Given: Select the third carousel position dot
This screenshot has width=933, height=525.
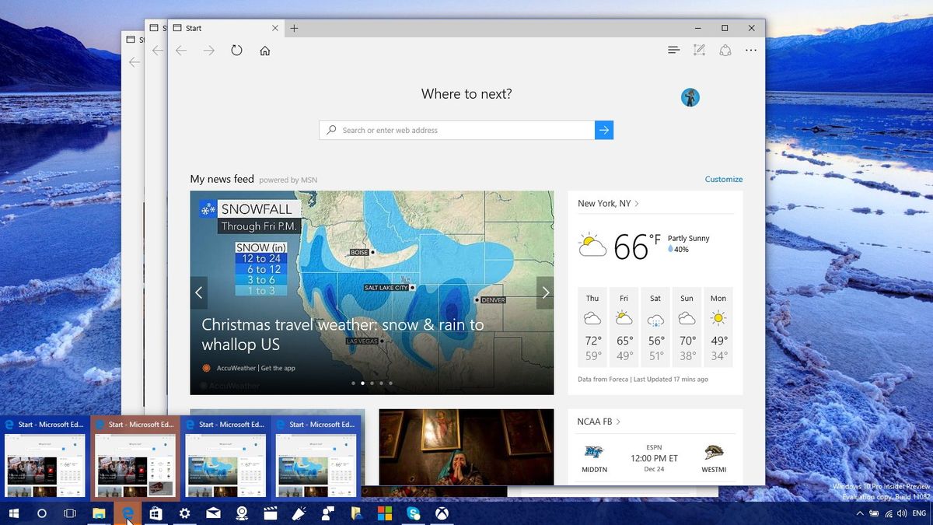Looking at the screenshot, I should [372, 383].
